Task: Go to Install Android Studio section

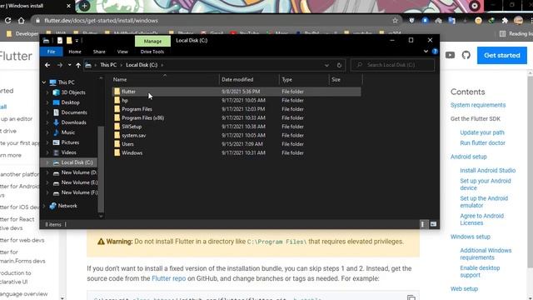Action: coord(487,170)
